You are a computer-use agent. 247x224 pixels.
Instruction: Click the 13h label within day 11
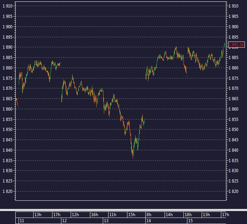coord(38,215)
